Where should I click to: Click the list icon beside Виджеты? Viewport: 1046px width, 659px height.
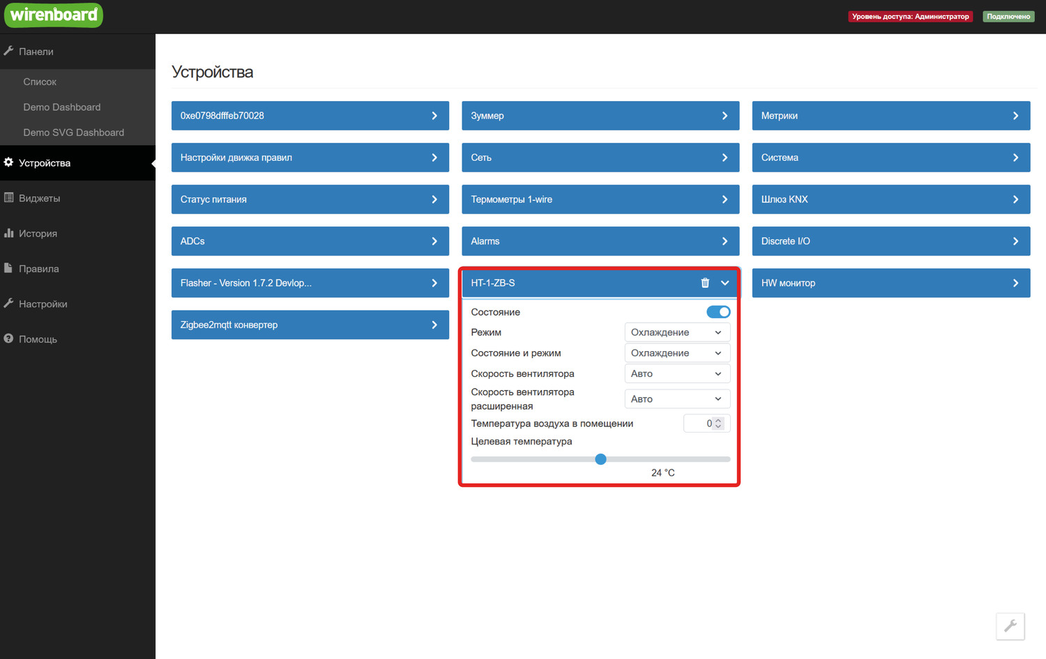[x=8, y=198]
